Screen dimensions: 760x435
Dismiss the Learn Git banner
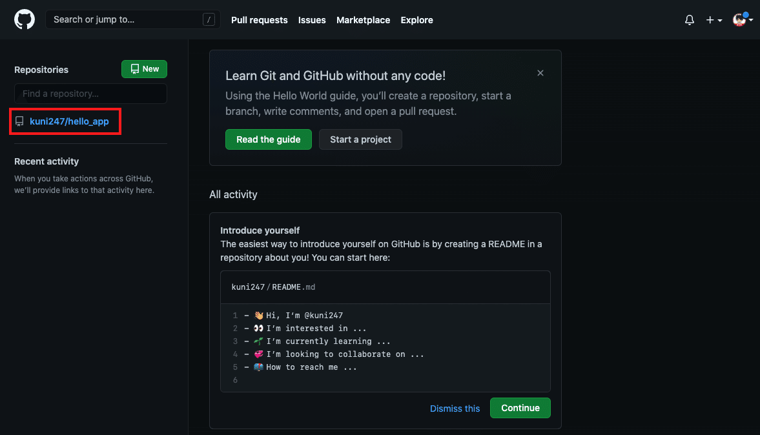pyautogui.click(x=540, y=73)
